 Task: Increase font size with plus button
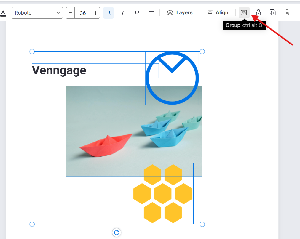(x=95, y=13)
